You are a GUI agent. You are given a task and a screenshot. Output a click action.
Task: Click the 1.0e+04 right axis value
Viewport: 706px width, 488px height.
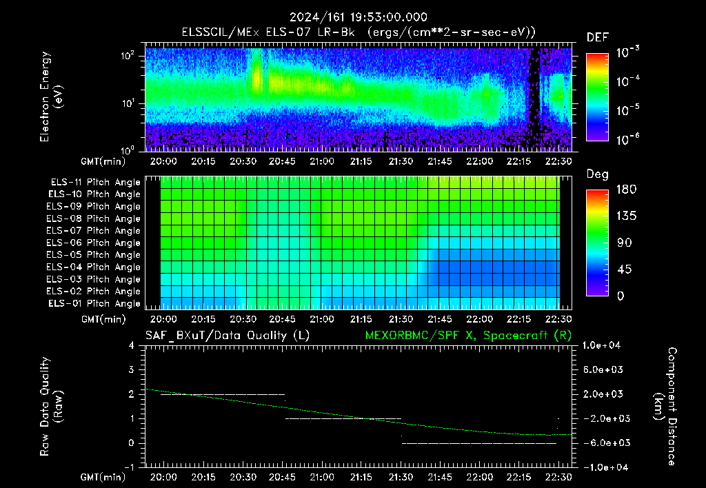pyautogui.click(x=601, y=345)
